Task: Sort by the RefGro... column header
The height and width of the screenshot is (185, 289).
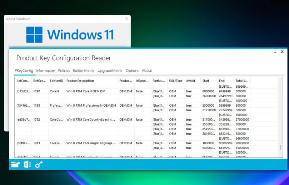Action: (x=40, y=81)
